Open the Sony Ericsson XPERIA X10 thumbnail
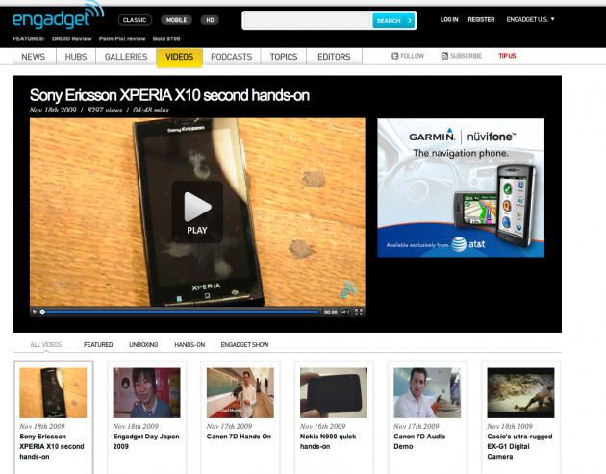 pos(53,393)
